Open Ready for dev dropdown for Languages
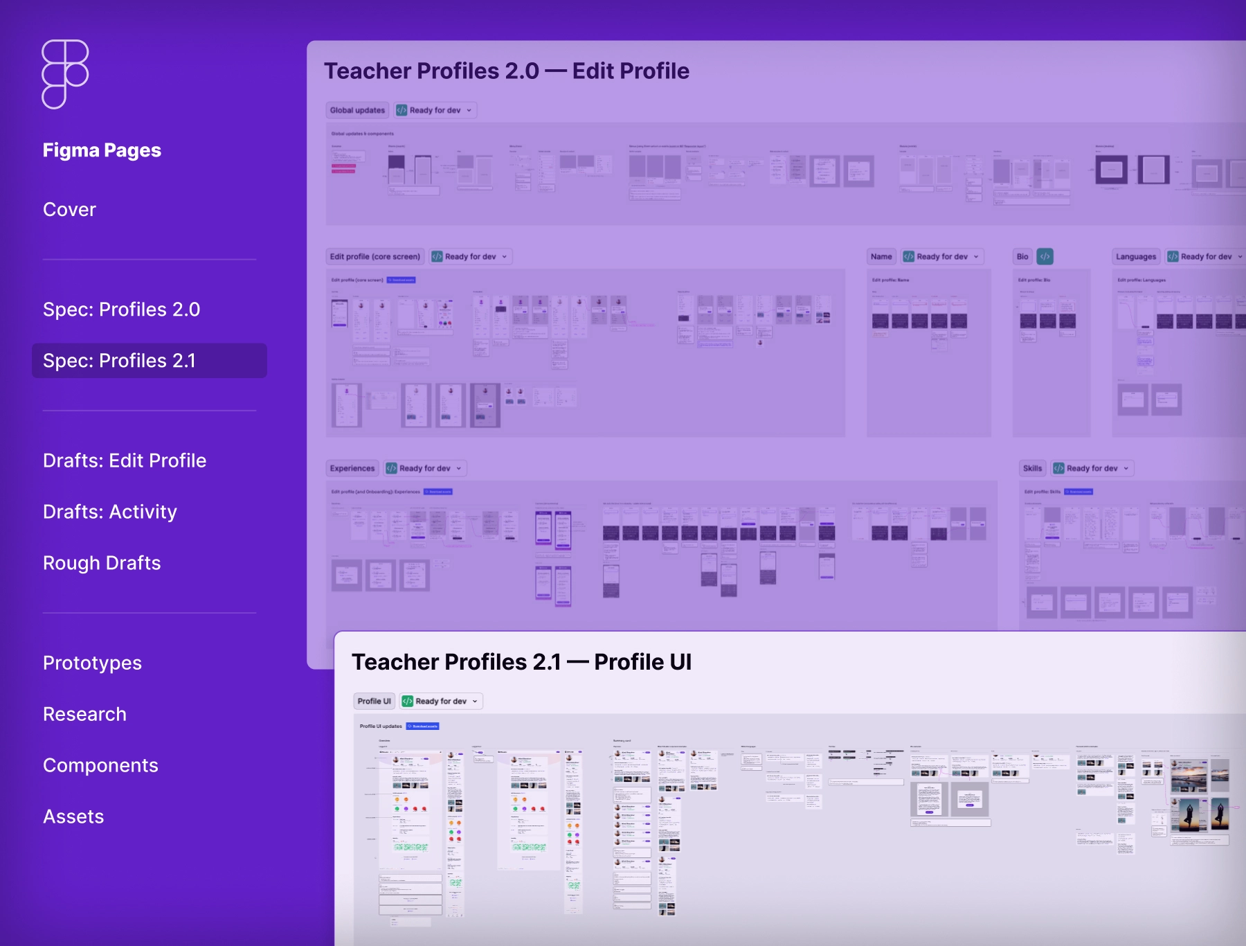 click(1239, 256)
